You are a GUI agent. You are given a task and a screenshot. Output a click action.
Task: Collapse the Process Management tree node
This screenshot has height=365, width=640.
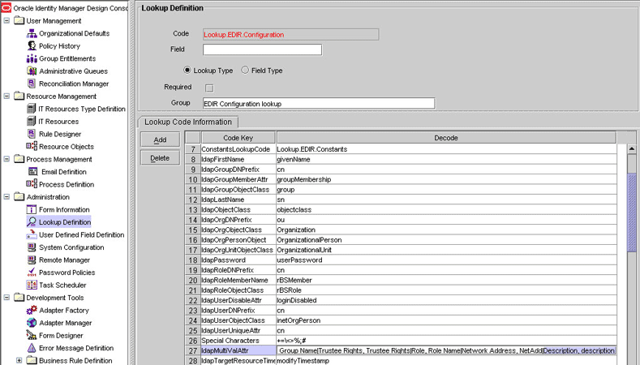[7, 159]
